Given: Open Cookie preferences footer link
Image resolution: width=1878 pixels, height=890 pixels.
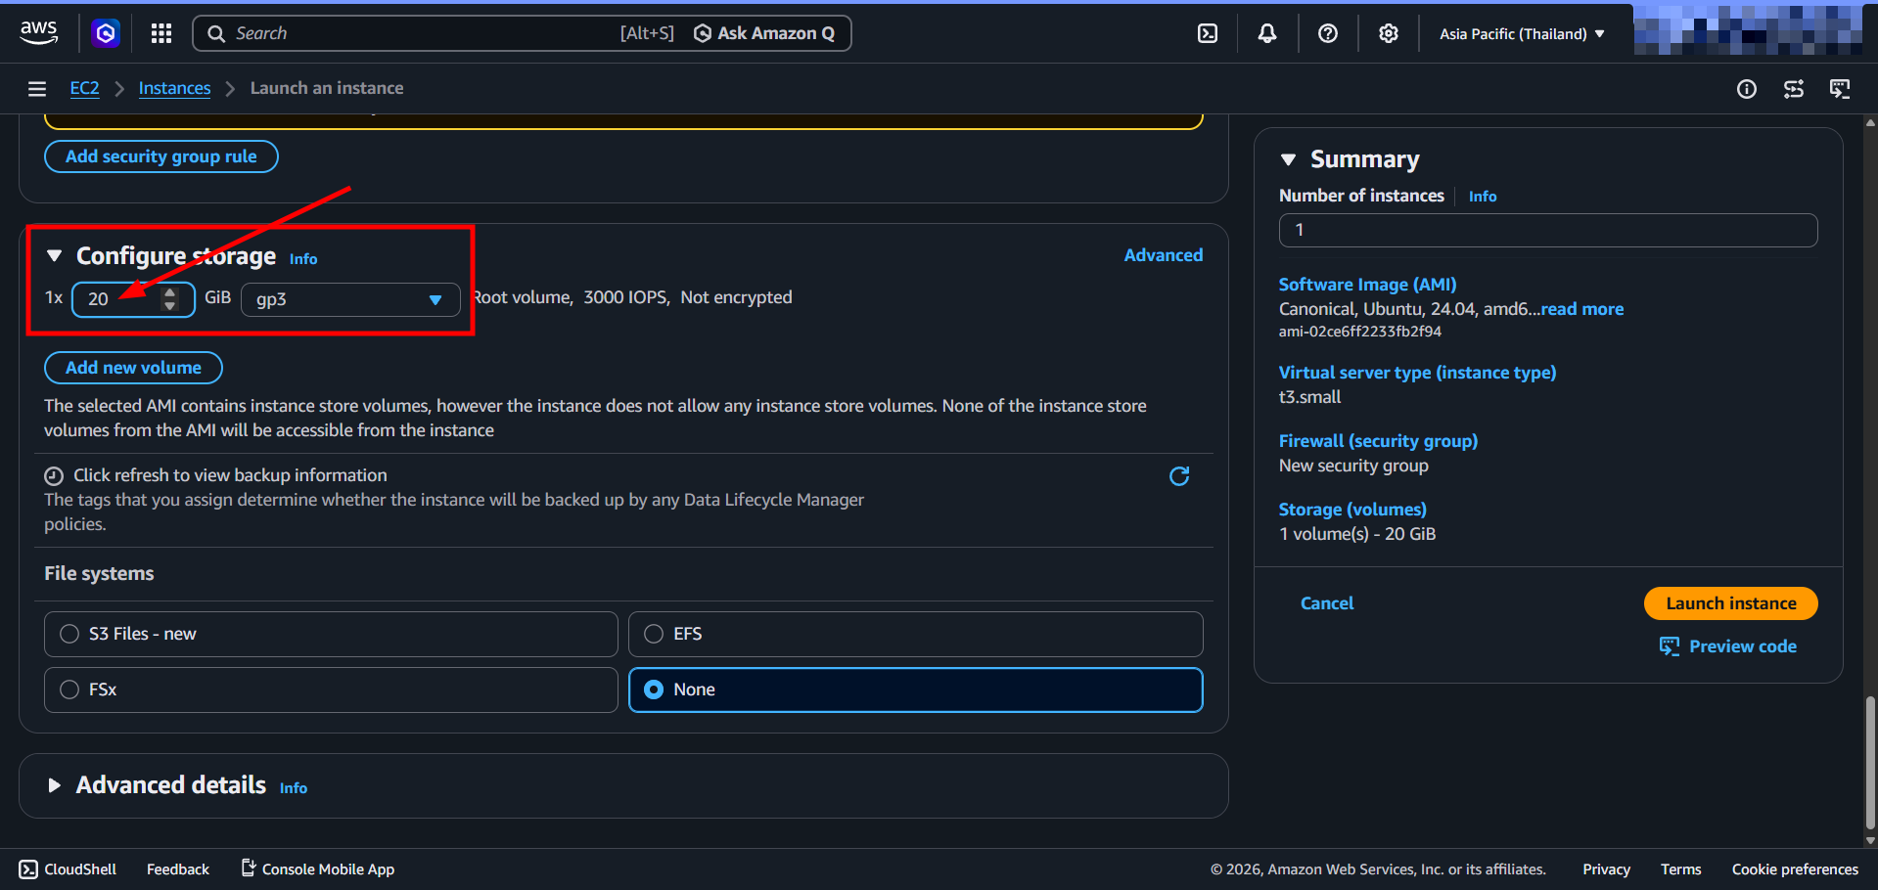Looking at the screenshot, I should pos(1795,869).
